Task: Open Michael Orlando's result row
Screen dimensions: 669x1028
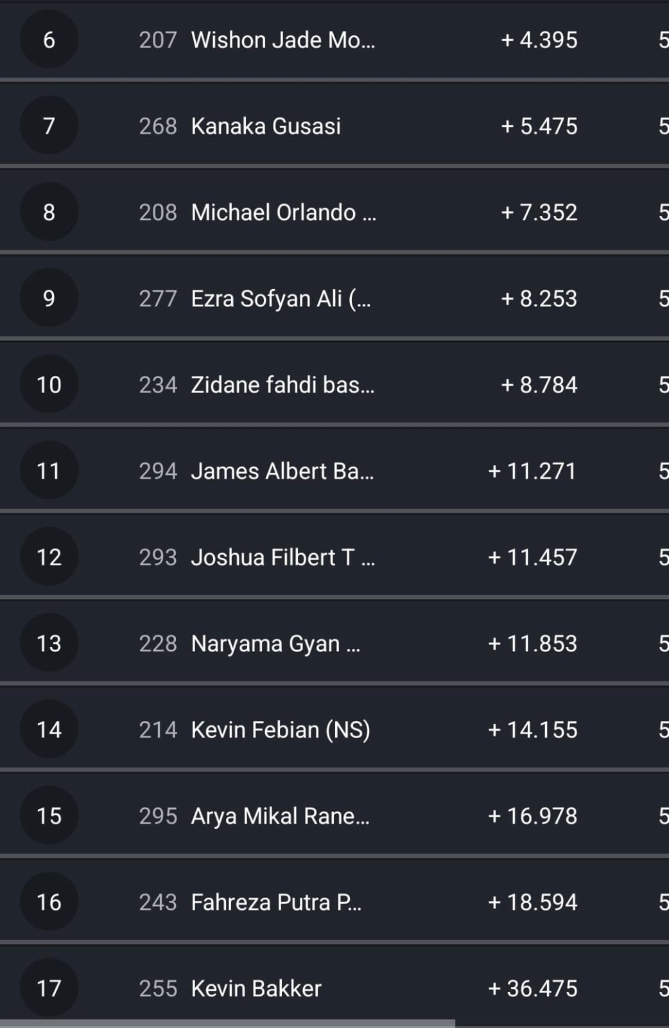Action: [283, 213]
